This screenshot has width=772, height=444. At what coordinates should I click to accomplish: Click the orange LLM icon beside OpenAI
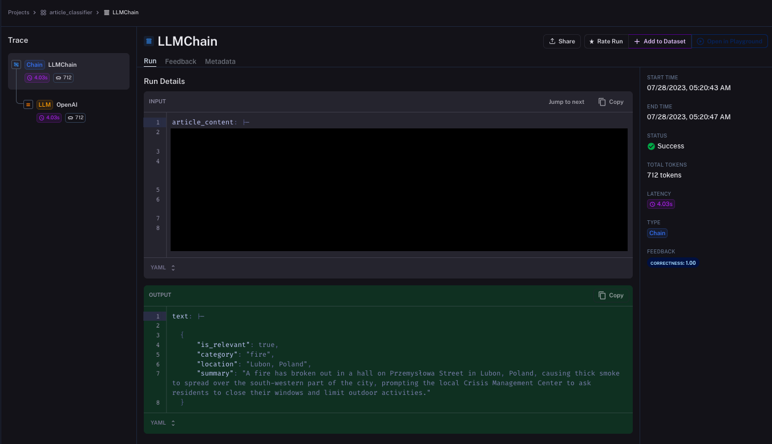[28, 104]
